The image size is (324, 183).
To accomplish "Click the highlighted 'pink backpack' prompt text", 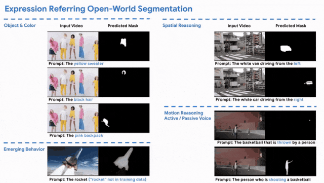I will (89, 135).
